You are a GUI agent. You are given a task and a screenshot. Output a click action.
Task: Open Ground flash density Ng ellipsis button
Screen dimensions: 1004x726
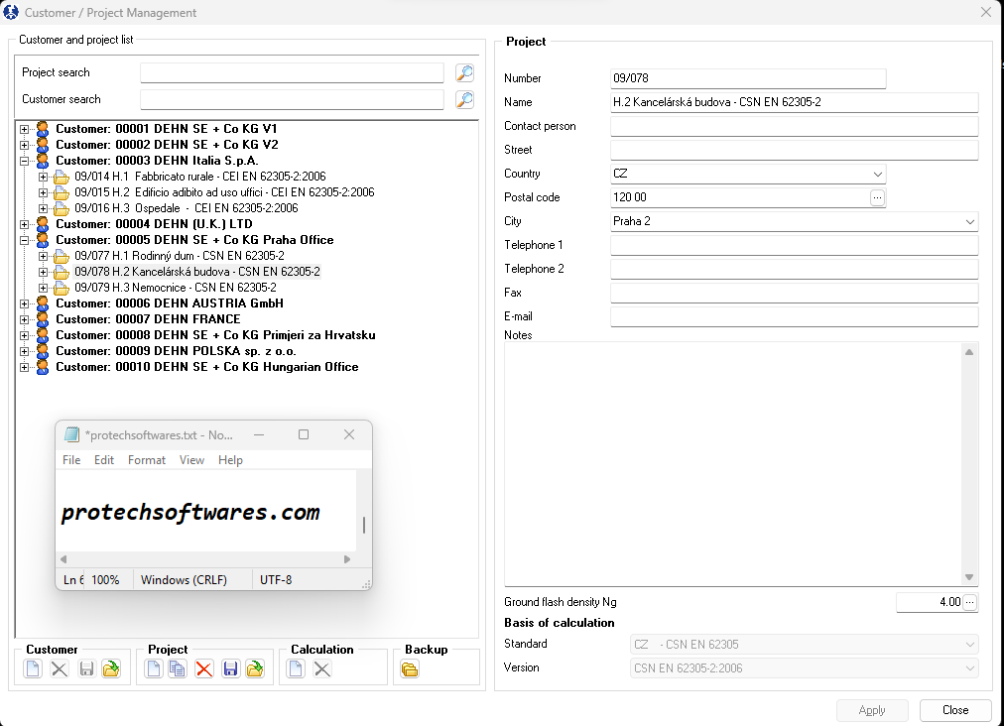[970, 602]
